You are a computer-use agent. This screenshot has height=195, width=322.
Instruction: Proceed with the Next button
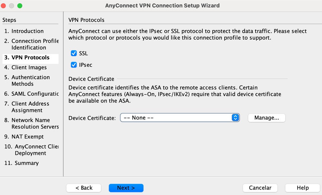(x=126, y=188)
